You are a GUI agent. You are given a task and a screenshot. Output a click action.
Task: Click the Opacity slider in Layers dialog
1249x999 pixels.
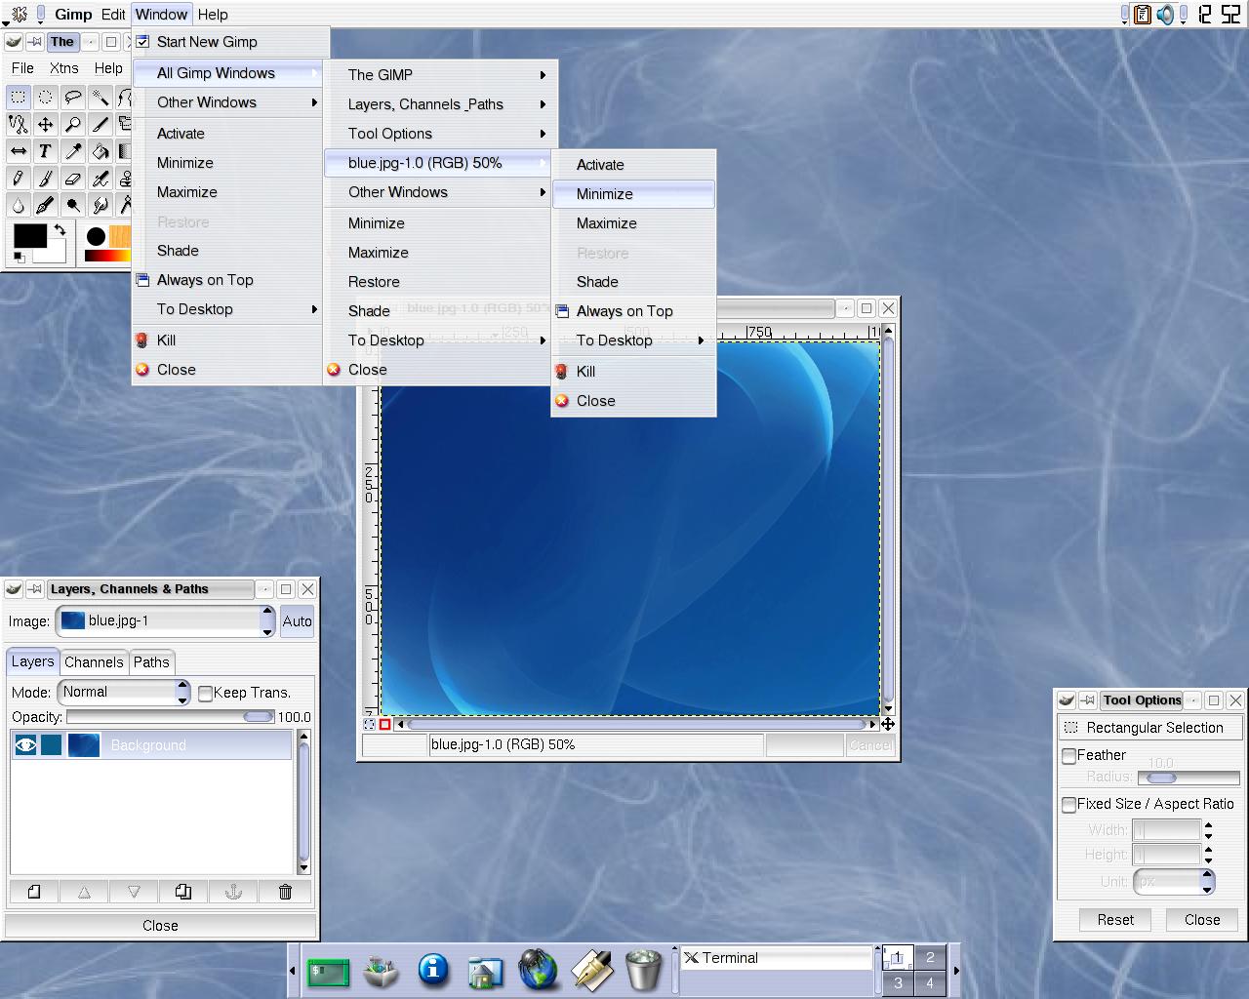tap(172, 717)
